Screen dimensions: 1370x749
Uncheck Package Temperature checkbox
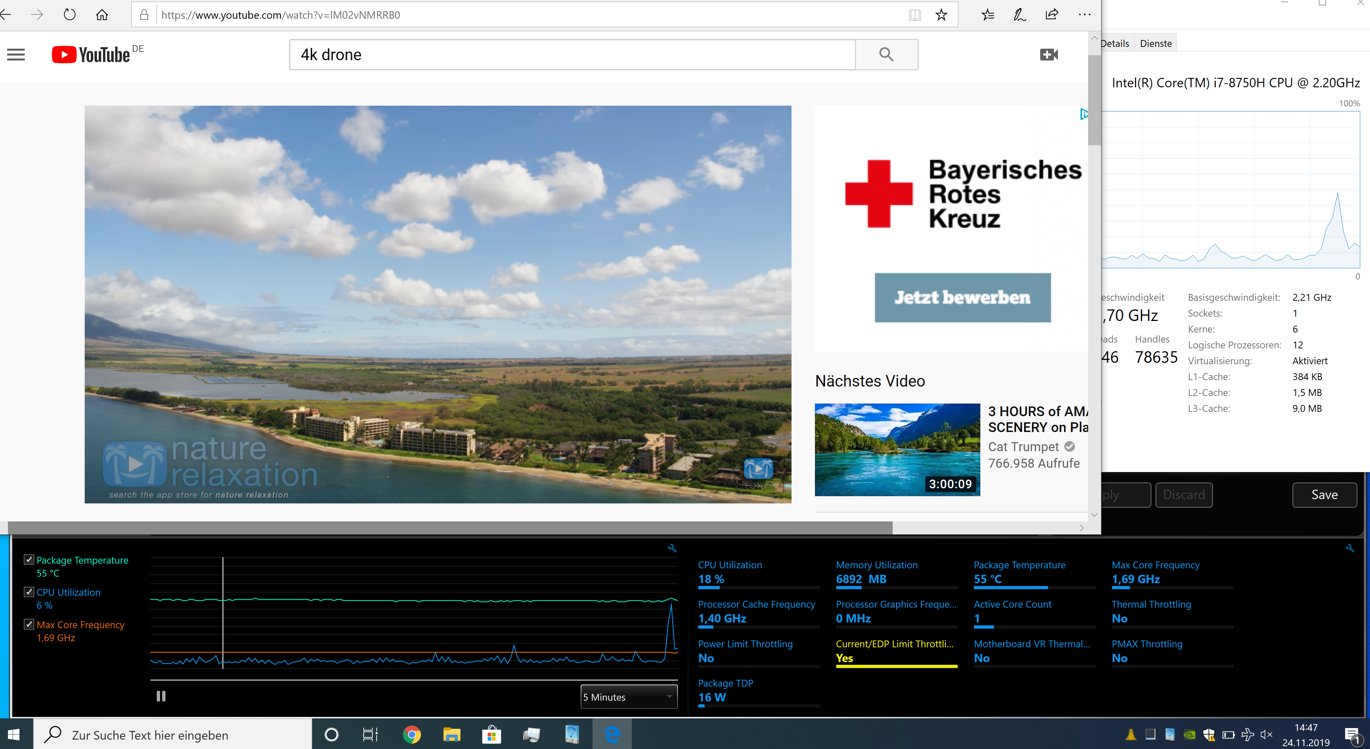pos(29,560)
